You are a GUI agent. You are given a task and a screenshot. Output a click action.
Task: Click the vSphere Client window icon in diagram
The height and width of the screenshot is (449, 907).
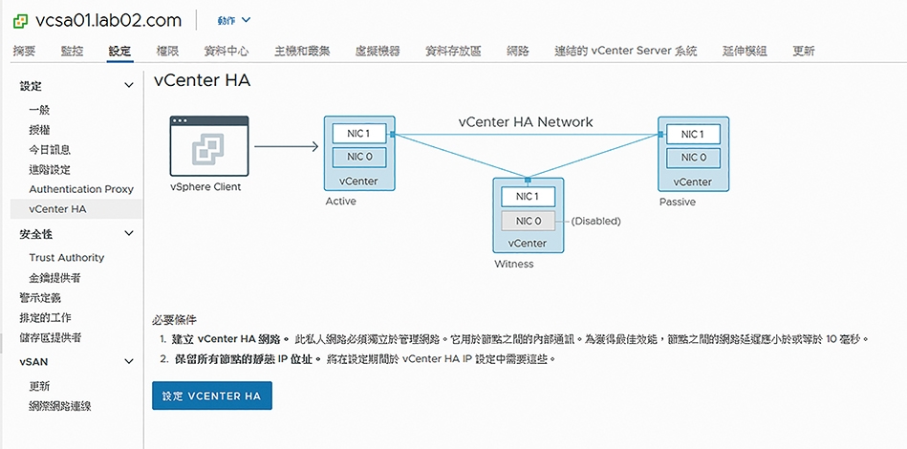pyautogui.click(x=209, y=146)
